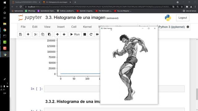Click the ESP language indicator

coord(5,93)
